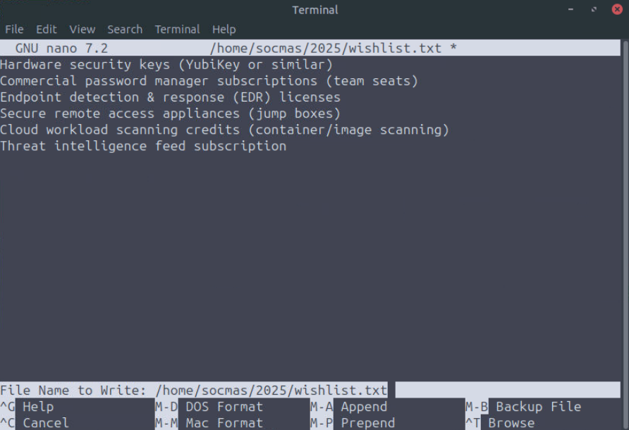Toggle the Backup File option
This screenshot has width=629, height=430.
point(537,407)
